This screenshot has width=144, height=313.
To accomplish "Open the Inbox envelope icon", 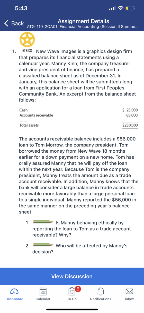I will [129, 292].
